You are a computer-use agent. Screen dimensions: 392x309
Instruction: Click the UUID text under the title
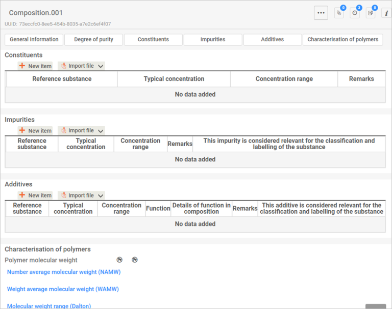pyautogui.click(x=58, y=24)
